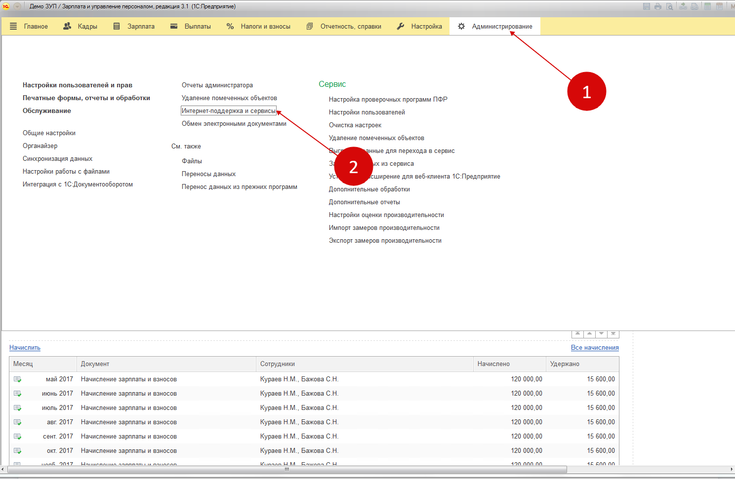Click the get-link icon with green arrow

click(683, 6)
